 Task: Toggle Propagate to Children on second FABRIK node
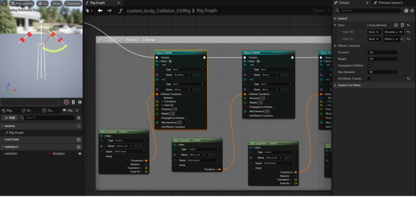(274, 107)
